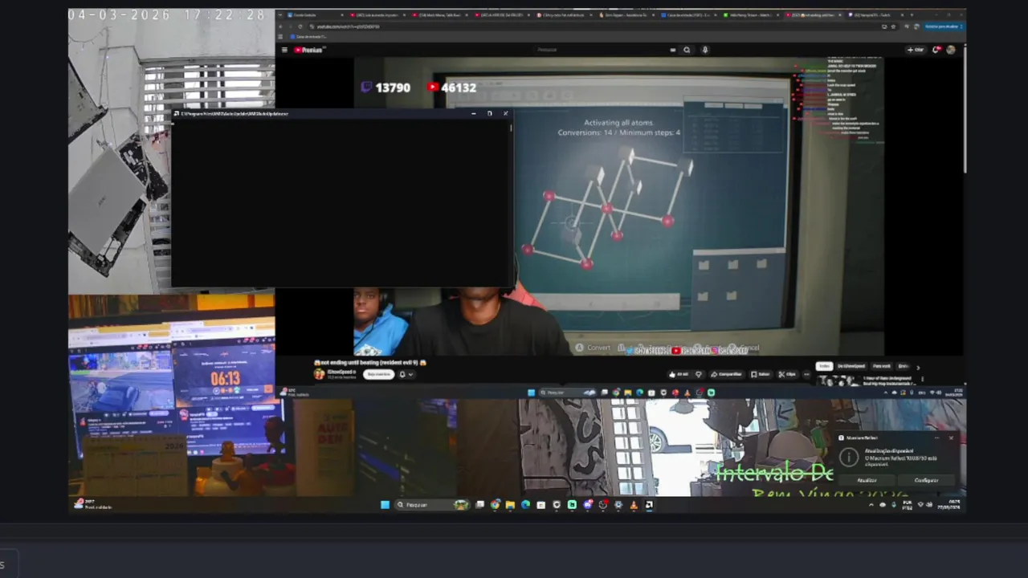Bookmark page with the star icon
This screenshot has height=578, width=1028.
pyautogui.click(x=894, y=26)
